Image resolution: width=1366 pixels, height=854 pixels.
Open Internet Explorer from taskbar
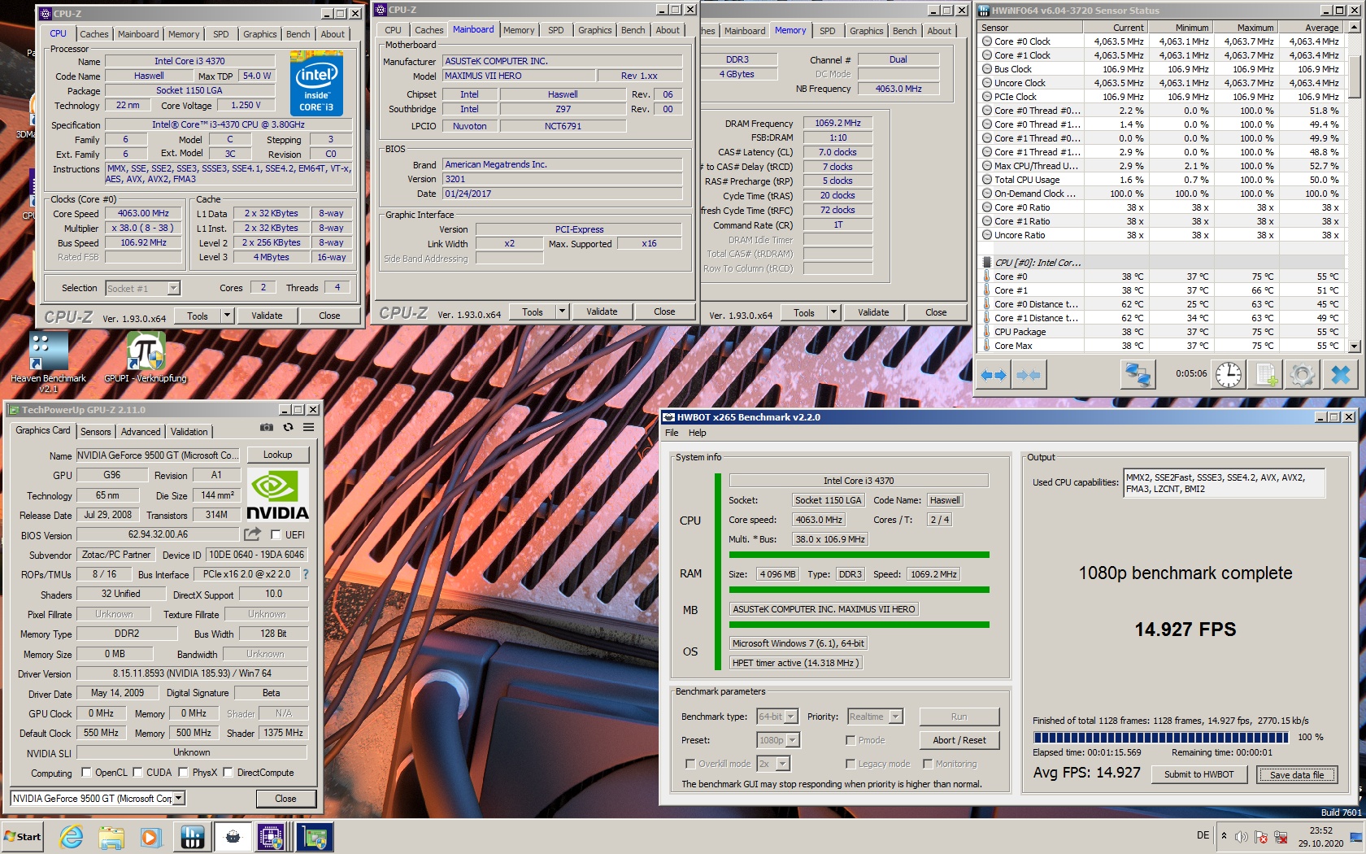(72, 837)
